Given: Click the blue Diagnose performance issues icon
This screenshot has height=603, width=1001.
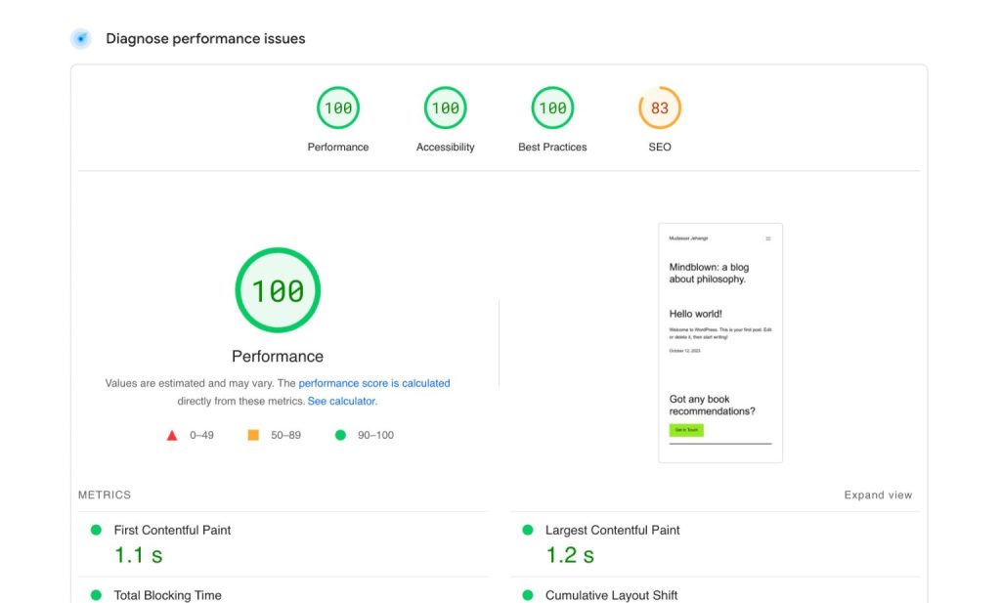Looking at the screenshot, I should pos(81,38).
